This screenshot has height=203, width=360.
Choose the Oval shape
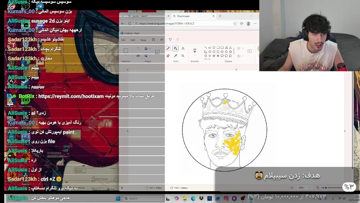point(214,48)
